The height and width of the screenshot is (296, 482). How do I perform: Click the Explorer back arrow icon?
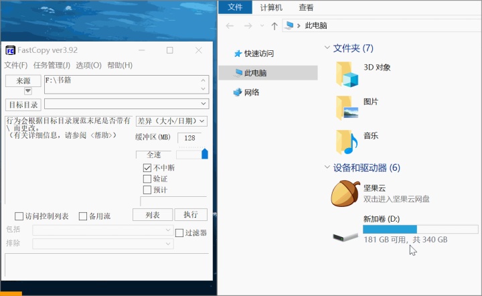coord(230,26)
